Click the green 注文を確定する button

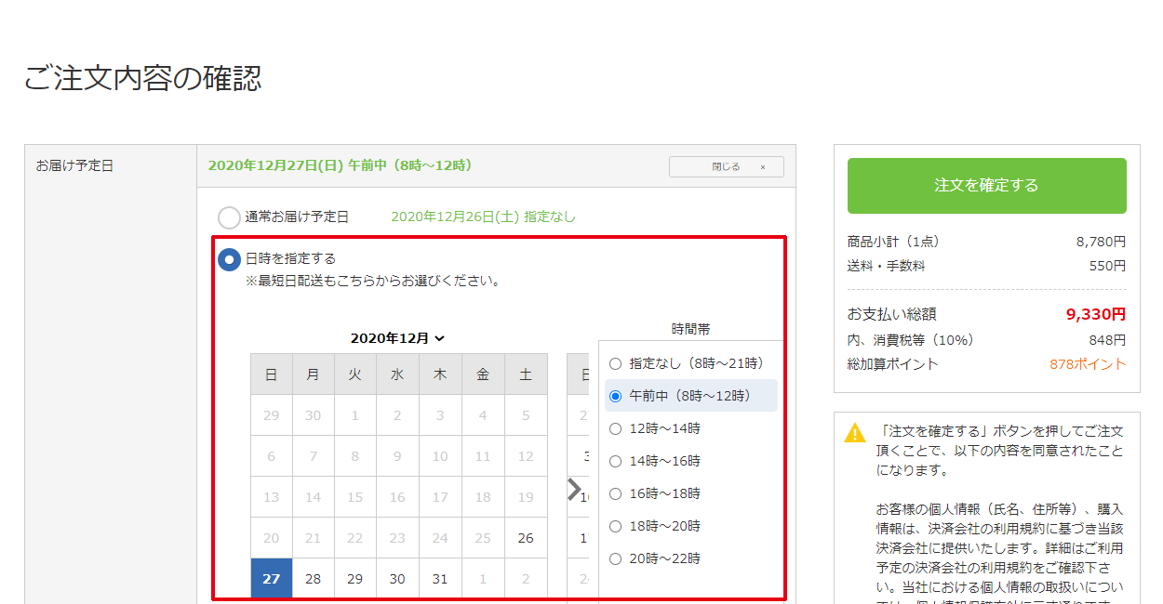click(x=986, y=185)
